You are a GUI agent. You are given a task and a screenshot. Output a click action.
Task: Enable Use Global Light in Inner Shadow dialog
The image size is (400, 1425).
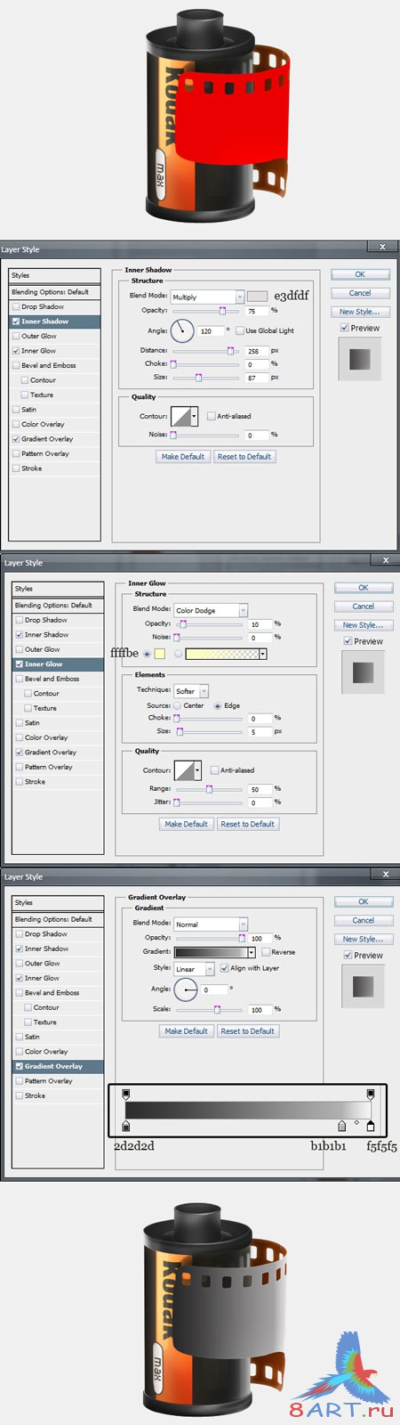pos(240,330)
